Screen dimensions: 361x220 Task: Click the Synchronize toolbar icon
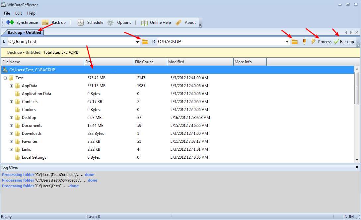click(10, 23)
